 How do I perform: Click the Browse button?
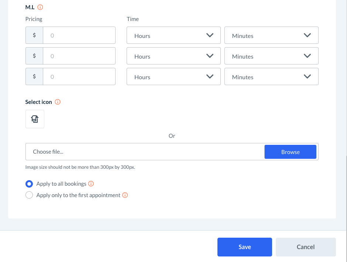(290, 152)
